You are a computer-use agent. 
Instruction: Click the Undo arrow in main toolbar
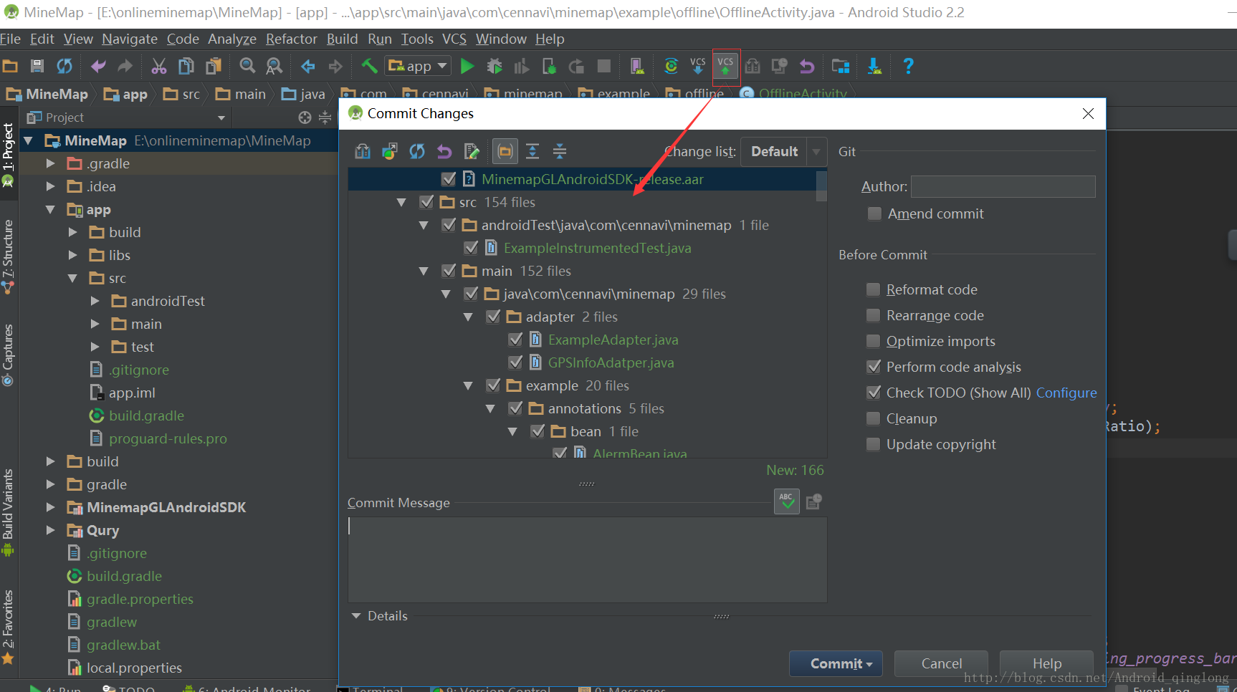(98, 67)
